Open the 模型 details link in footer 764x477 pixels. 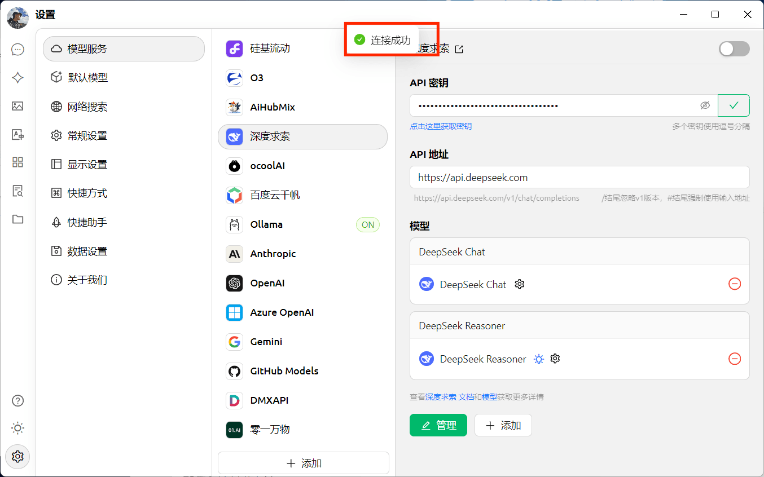pos(489,397)
